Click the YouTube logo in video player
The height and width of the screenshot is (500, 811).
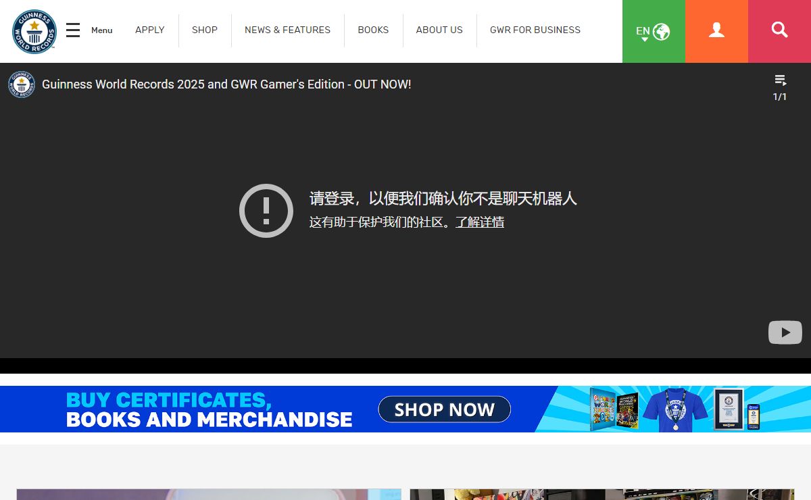(785, 332)
